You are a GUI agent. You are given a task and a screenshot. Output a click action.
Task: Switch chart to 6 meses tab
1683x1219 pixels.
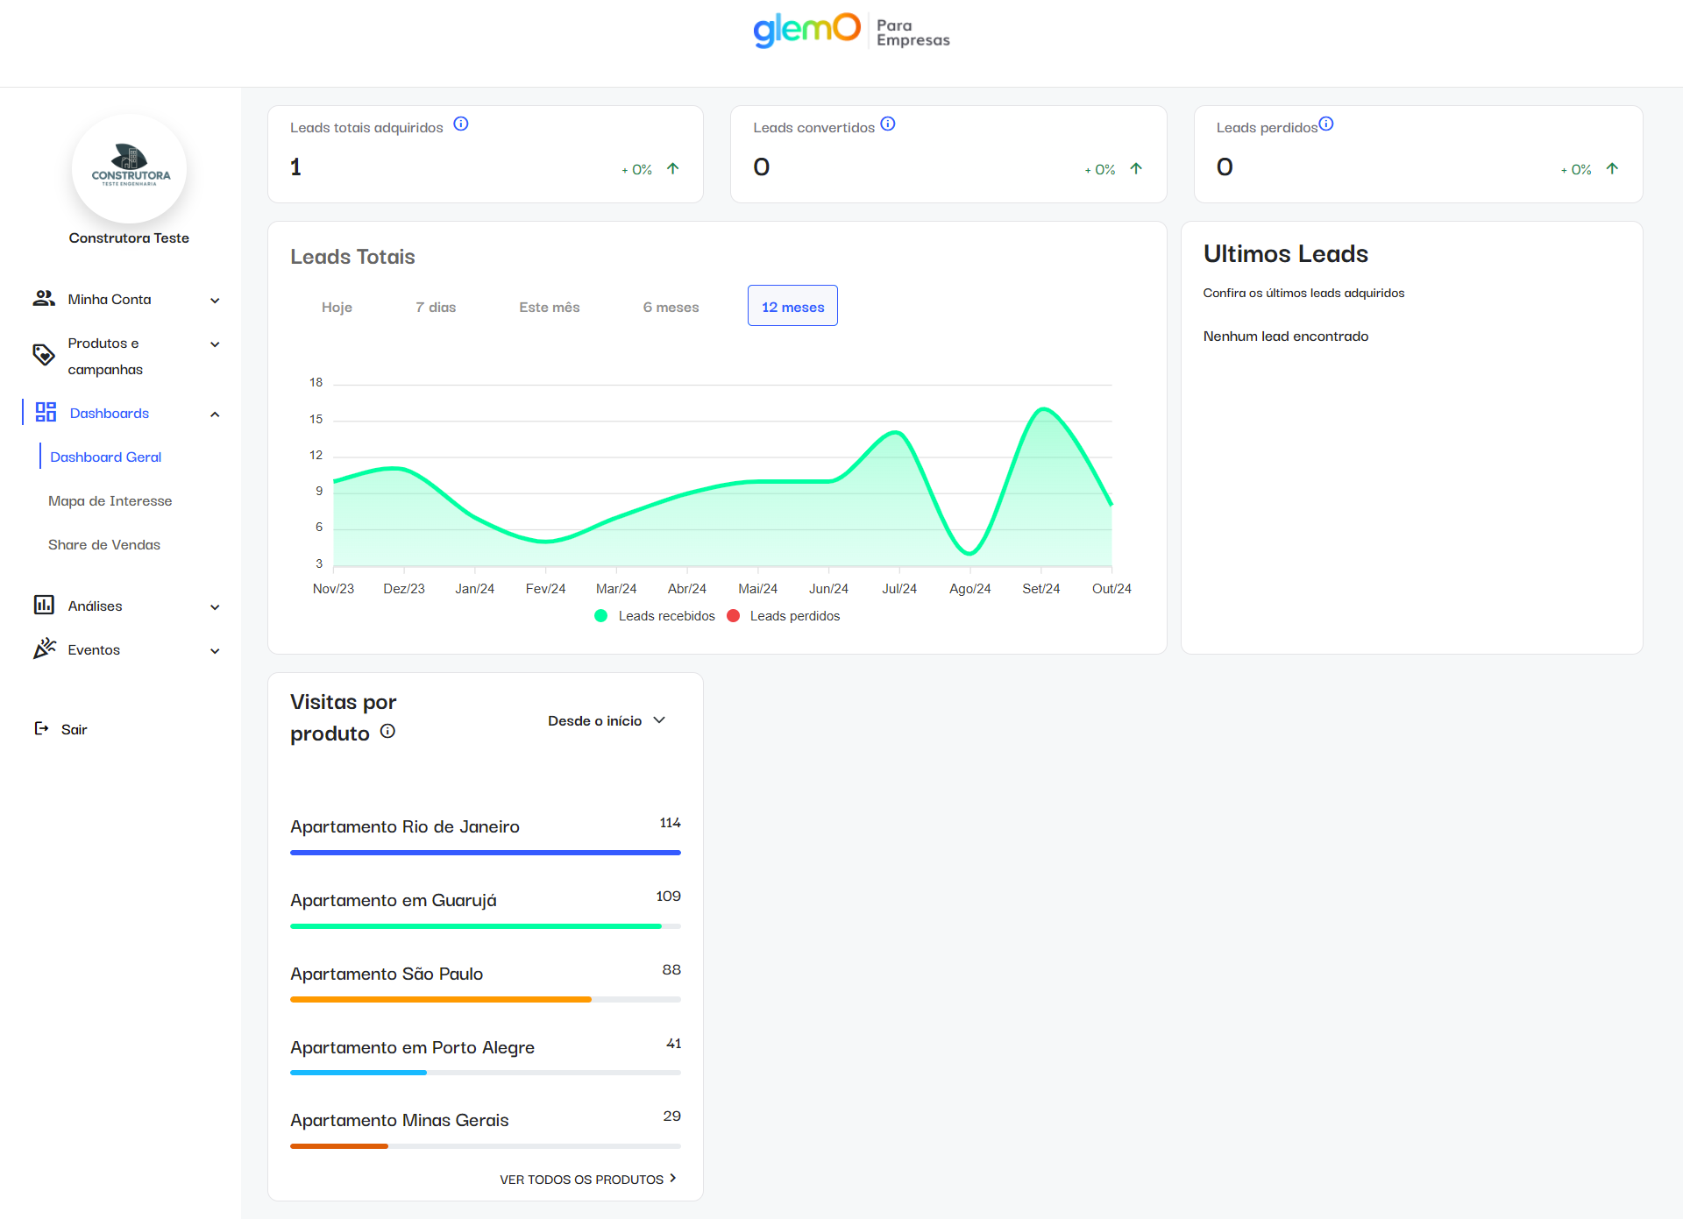671,307
